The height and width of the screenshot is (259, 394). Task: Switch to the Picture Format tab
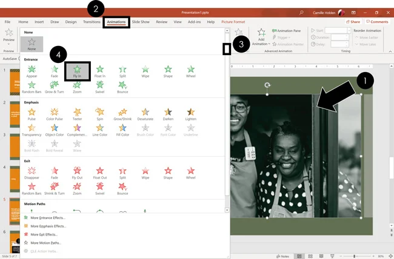click(x=233, y=22)
